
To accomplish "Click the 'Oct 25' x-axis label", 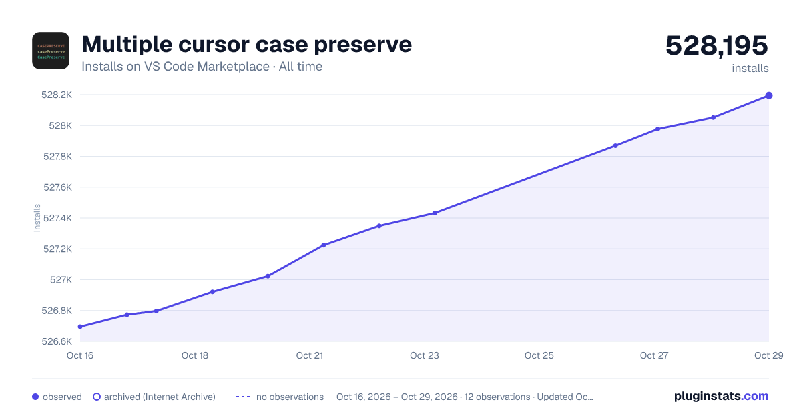I will click(539, 355).
